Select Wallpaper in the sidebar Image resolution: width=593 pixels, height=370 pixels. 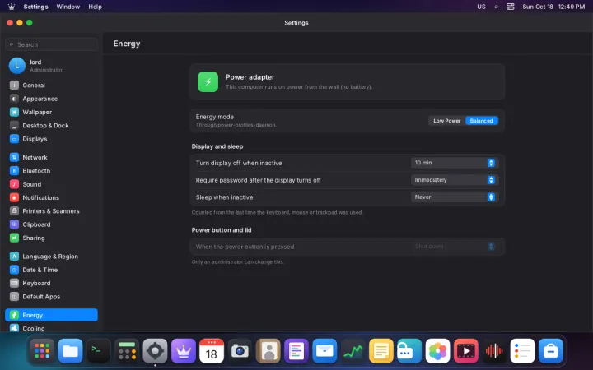(51, 112)
